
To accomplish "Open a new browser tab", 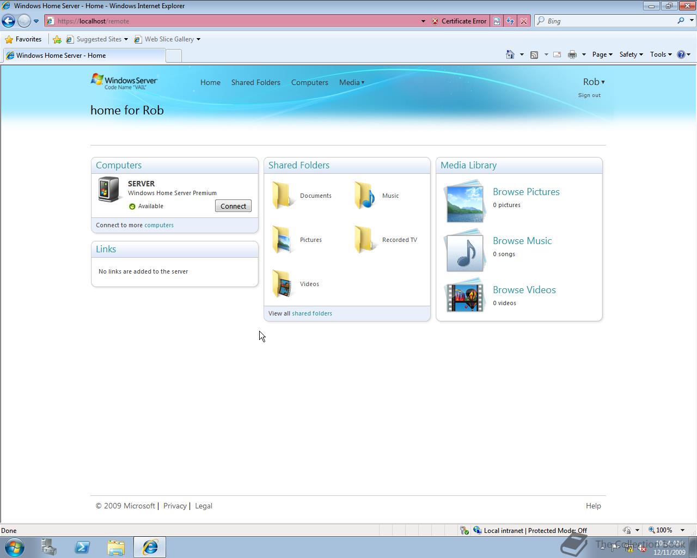I will (173, 56).
